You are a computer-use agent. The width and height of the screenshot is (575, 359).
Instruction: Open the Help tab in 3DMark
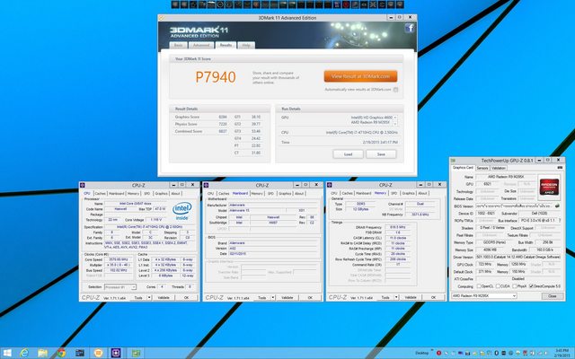tap(246, 45)
